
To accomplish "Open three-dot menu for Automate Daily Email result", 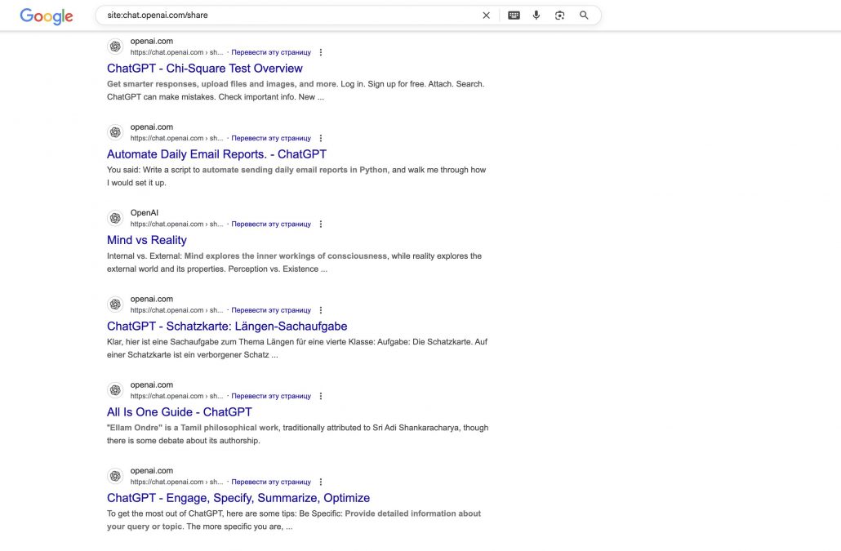I will click(321, 138).
